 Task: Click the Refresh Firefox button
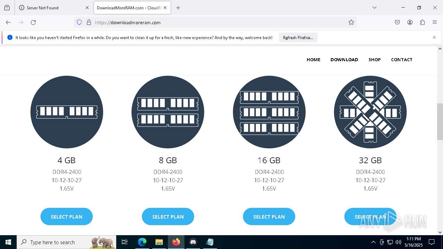(298, 37)
